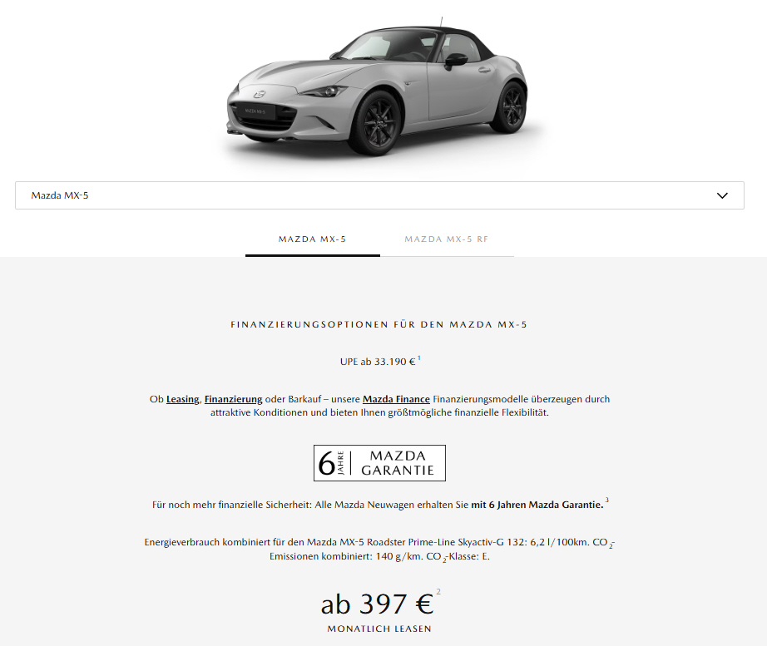Viewport: 767px width, 646px height.
Task: Open the Mazda MX-5 model dropdown
Action: [x=379, y=195]
